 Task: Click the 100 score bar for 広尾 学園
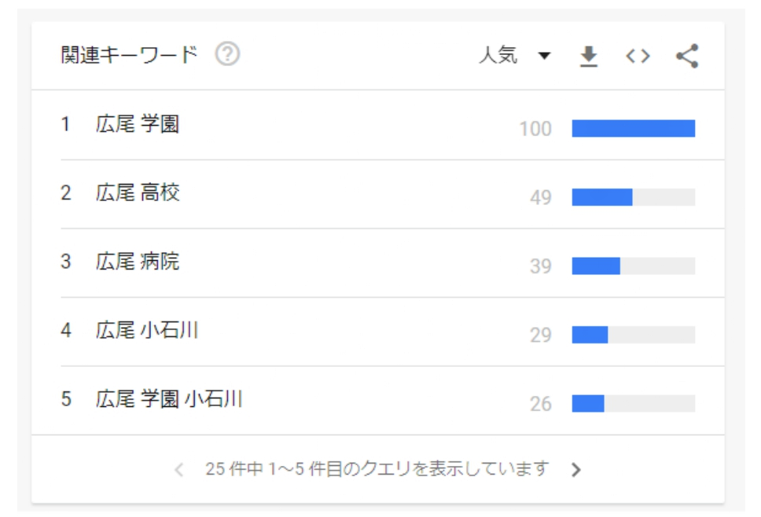pos(634,129)
